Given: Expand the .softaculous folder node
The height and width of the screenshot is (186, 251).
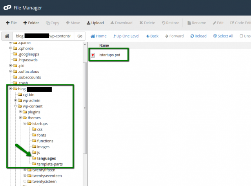Looking at the screenshot, I should (11, 71).
